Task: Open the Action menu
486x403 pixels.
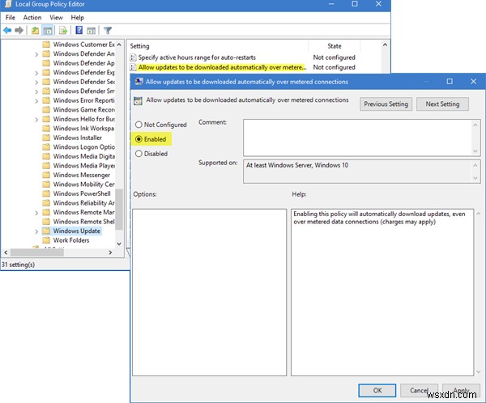Action: click(32, 17)
